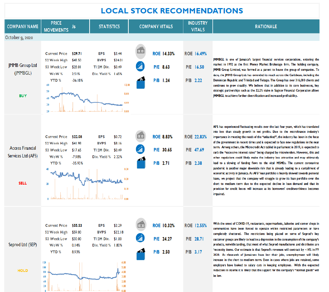Select the P/E chart icon for Access Financial
Screen dimensions: 329x292
tap(140, 149)
